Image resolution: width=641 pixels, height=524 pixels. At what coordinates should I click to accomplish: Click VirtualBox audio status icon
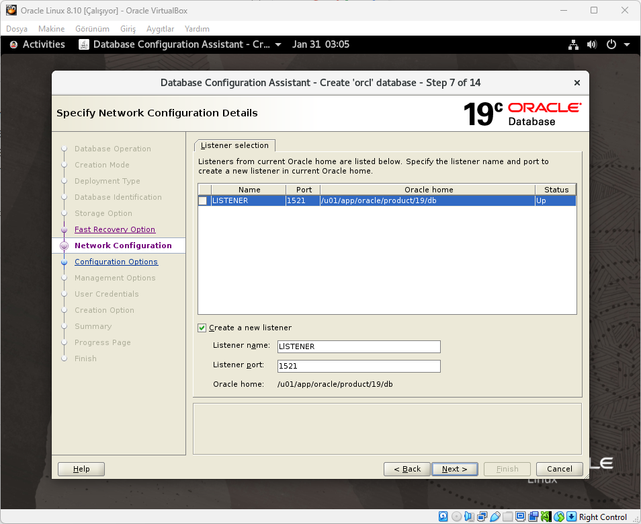coord(469,517)
